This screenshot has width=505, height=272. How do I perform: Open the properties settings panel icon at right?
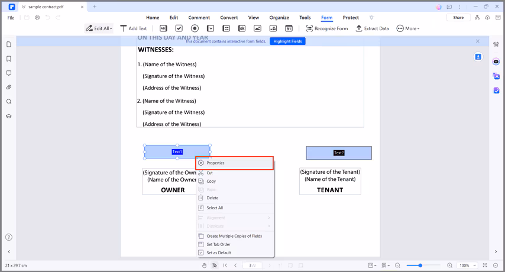(496, 44)
